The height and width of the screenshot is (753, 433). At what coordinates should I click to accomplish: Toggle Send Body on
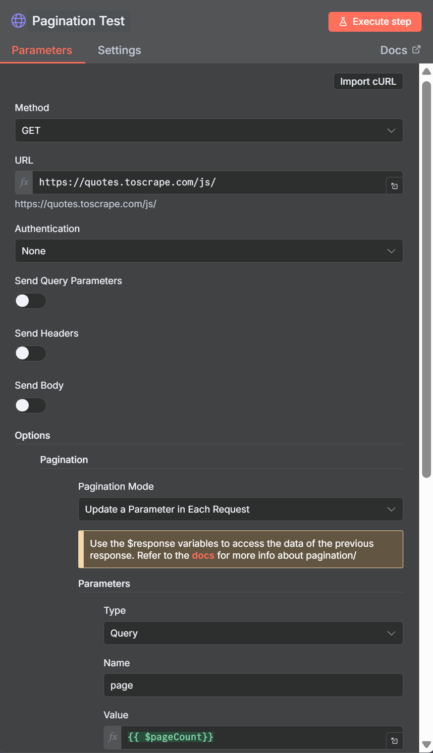coord(30,405)
